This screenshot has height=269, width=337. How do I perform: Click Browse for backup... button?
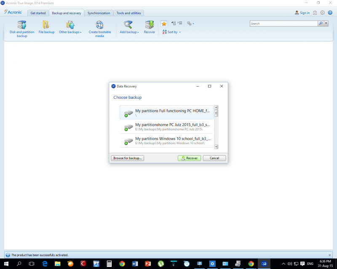click(x=128, y=158)
